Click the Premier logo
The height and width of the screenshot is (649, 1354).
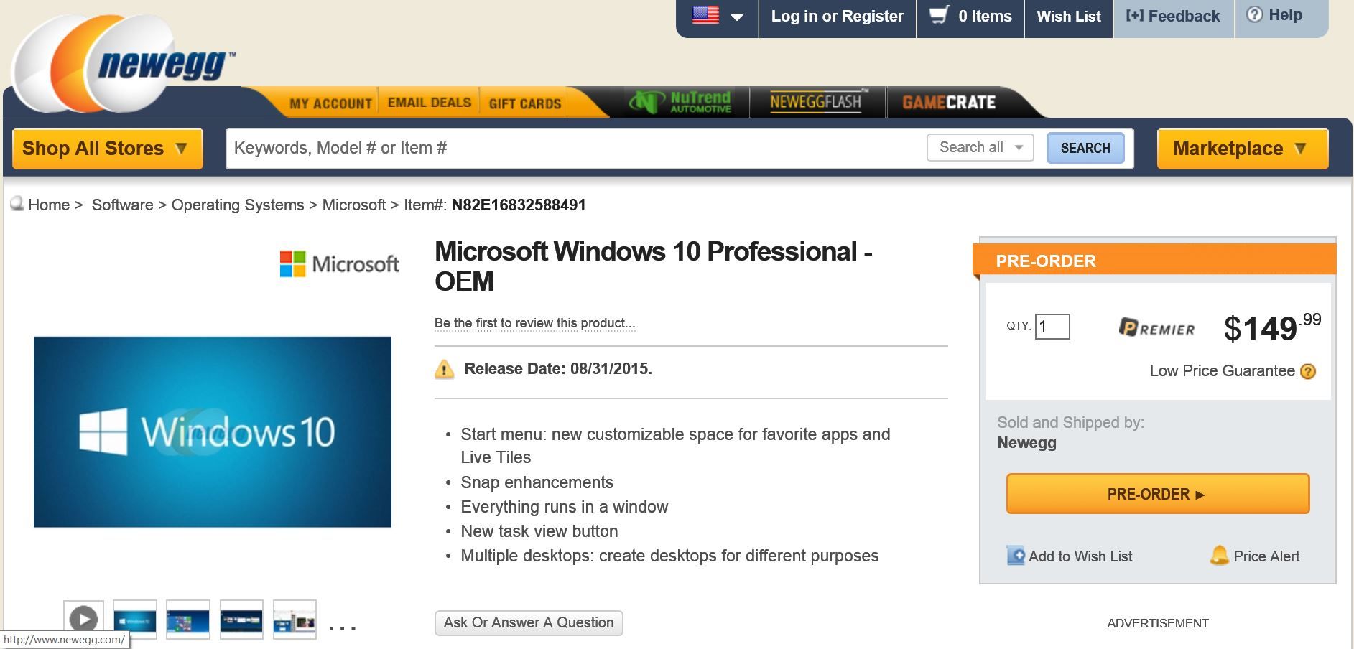tap(1156, 328)
